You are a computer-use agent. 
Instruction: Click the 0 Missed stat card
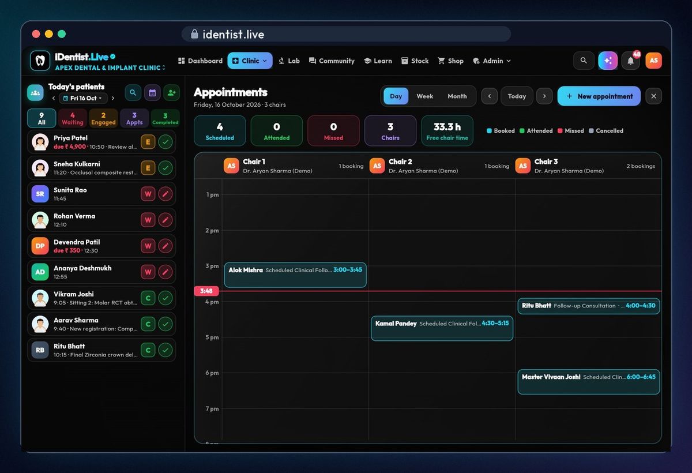(333, 131)
